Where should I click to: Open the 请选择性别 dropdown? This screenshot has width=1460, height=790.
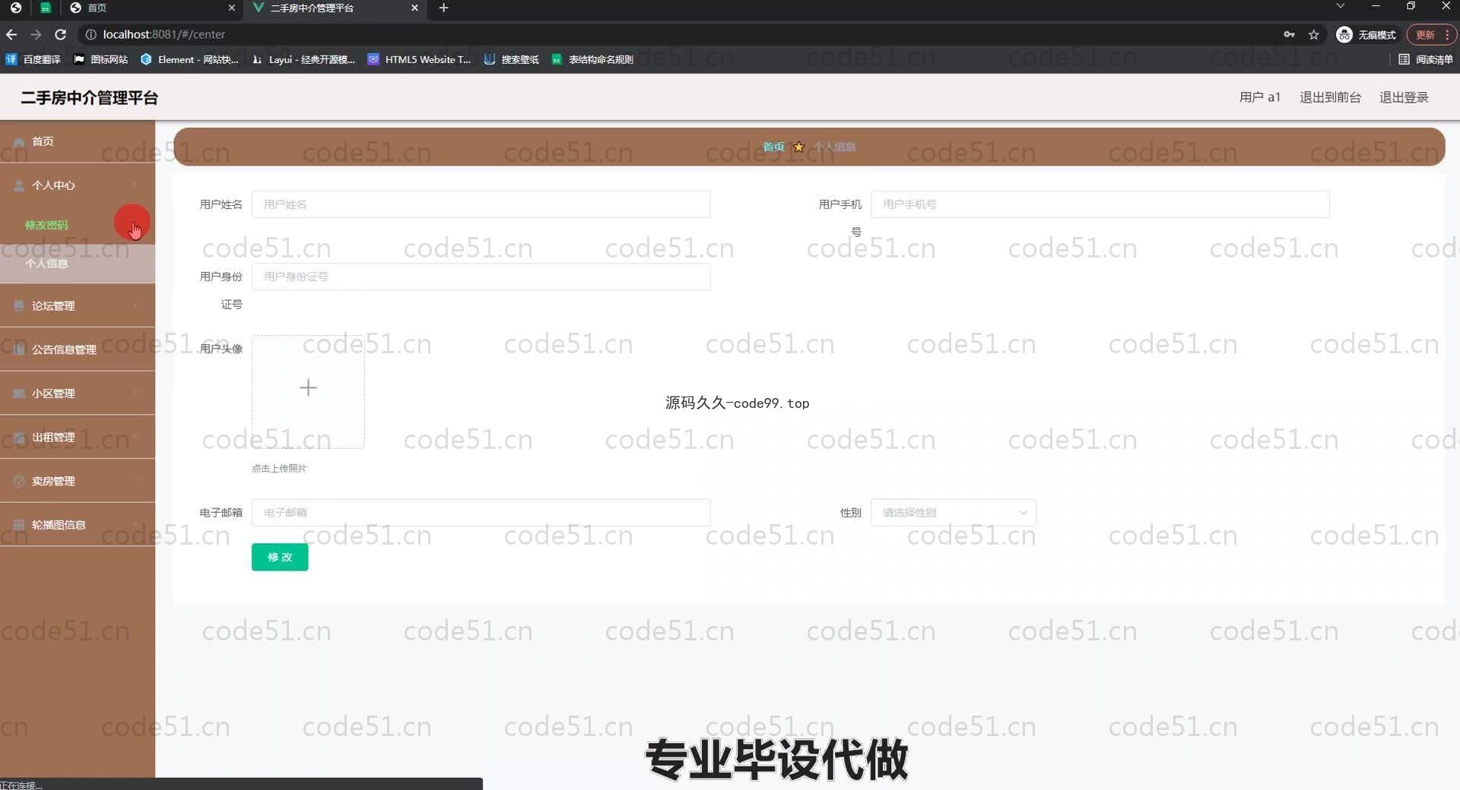tap(953, 513)
